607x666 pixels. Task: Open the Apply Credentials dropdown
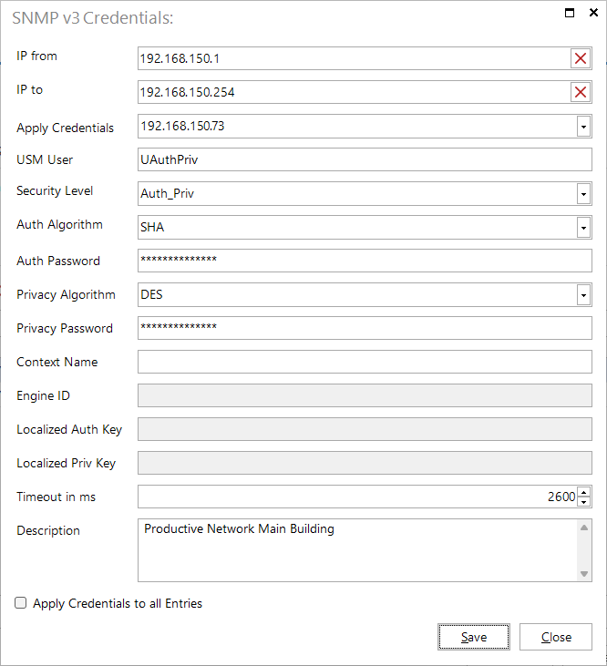pos(583,127)
